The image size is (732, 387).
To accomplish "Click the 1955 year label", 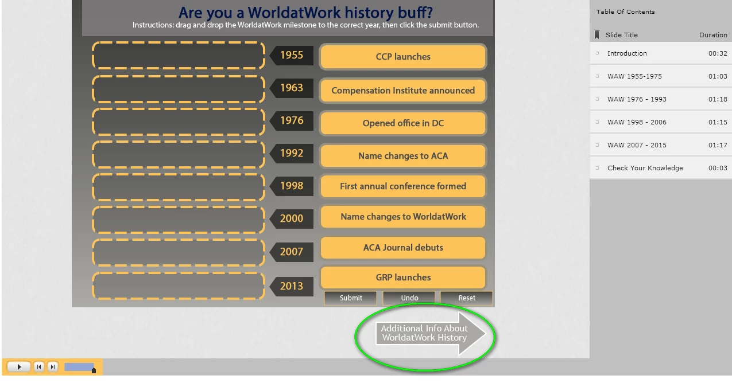I will coord(292,56).
